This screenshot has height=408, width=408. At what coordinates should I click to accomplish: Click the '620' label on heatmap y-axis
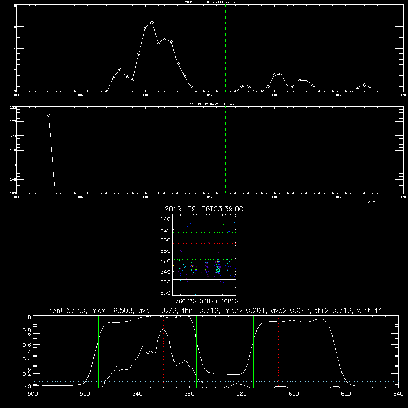pos(166,230)
